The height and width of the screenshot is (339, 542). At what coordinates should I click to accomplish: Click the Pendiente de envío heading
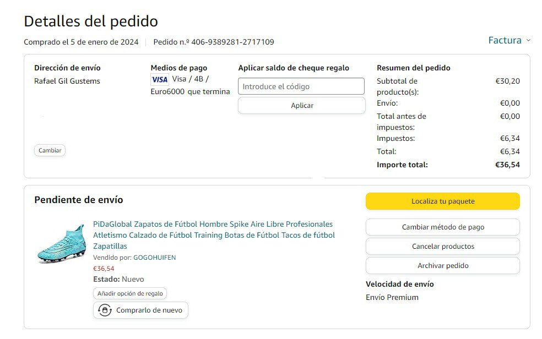pos(79,200)
